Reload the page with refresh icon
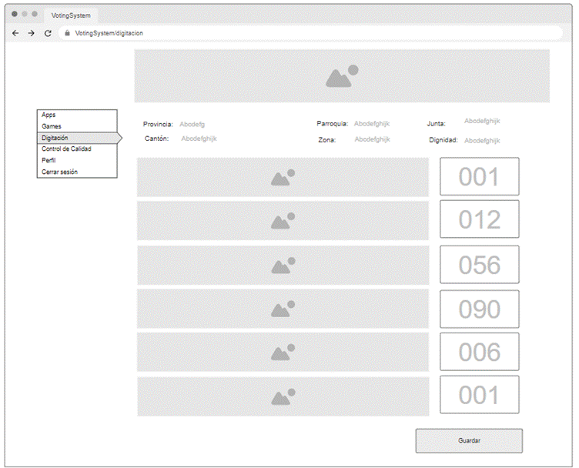This screenshot has width=579, height=468. (48, 33)
